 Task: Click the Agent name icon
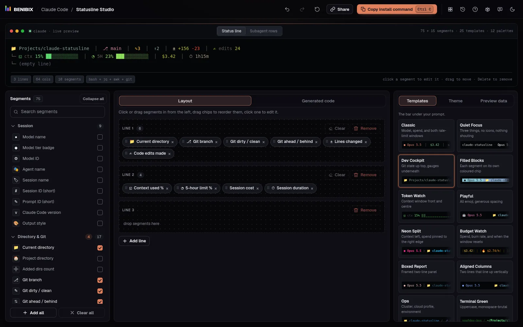click(x=16, y=169)
